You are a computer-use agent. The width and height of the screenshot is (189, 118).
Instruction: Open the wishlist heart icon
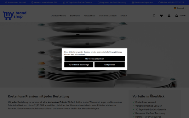pyautogui.click(x=161, y=16)
